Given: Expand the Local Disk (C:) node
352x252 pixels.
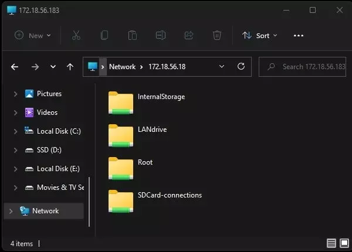Looking at the screenshot, I should (x=15, y=131).
